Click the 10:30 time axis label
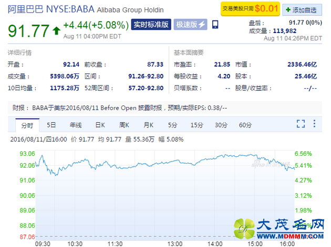Image resolution: width=331 pixels, height=247 pixels. pos(75,244)
